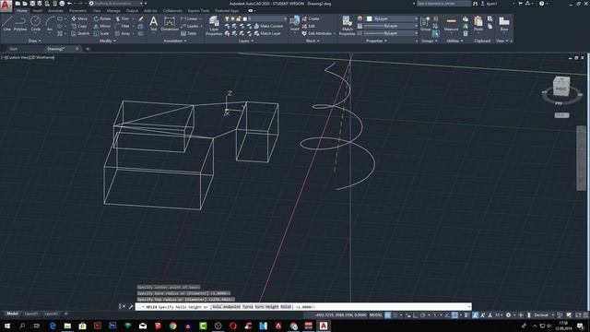Click the Stretch tool
The width and height of the screenshot is (590, 332).
click(80, 33)
